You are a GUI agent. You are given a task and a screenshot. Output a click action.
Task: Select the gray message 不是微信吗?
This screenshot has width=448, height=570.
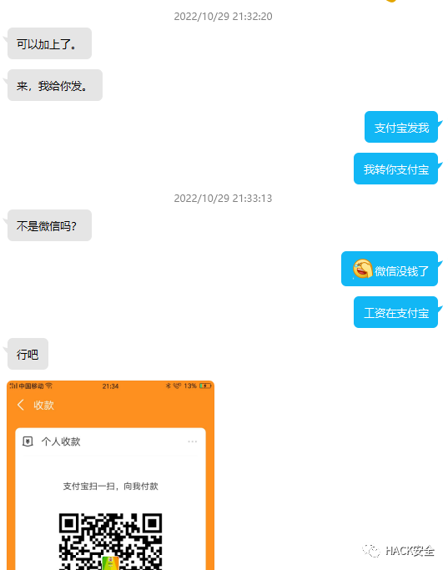click(49, 225)
